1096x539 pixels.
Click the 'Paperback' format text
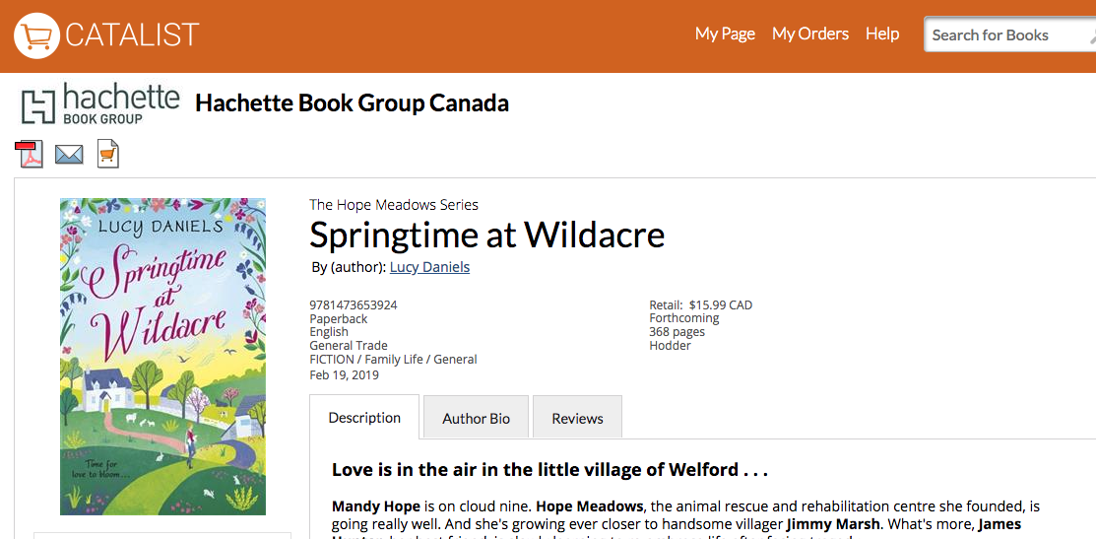pos(339,319)
